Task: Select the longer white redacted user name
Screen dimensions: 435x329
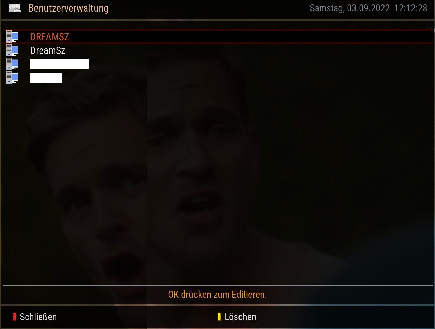Action: tap(59, 64)
